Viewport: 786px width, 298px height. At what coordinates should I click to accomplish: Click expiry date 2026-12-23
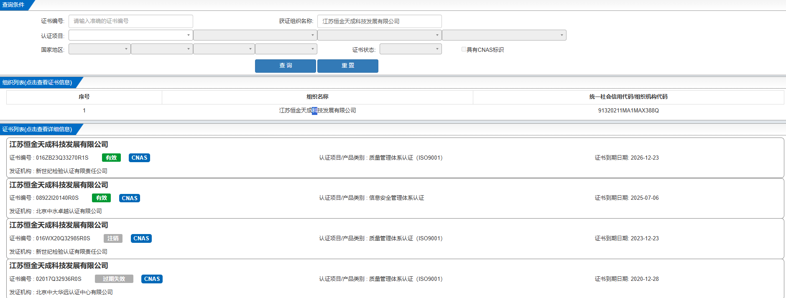[x=644, y=158]
